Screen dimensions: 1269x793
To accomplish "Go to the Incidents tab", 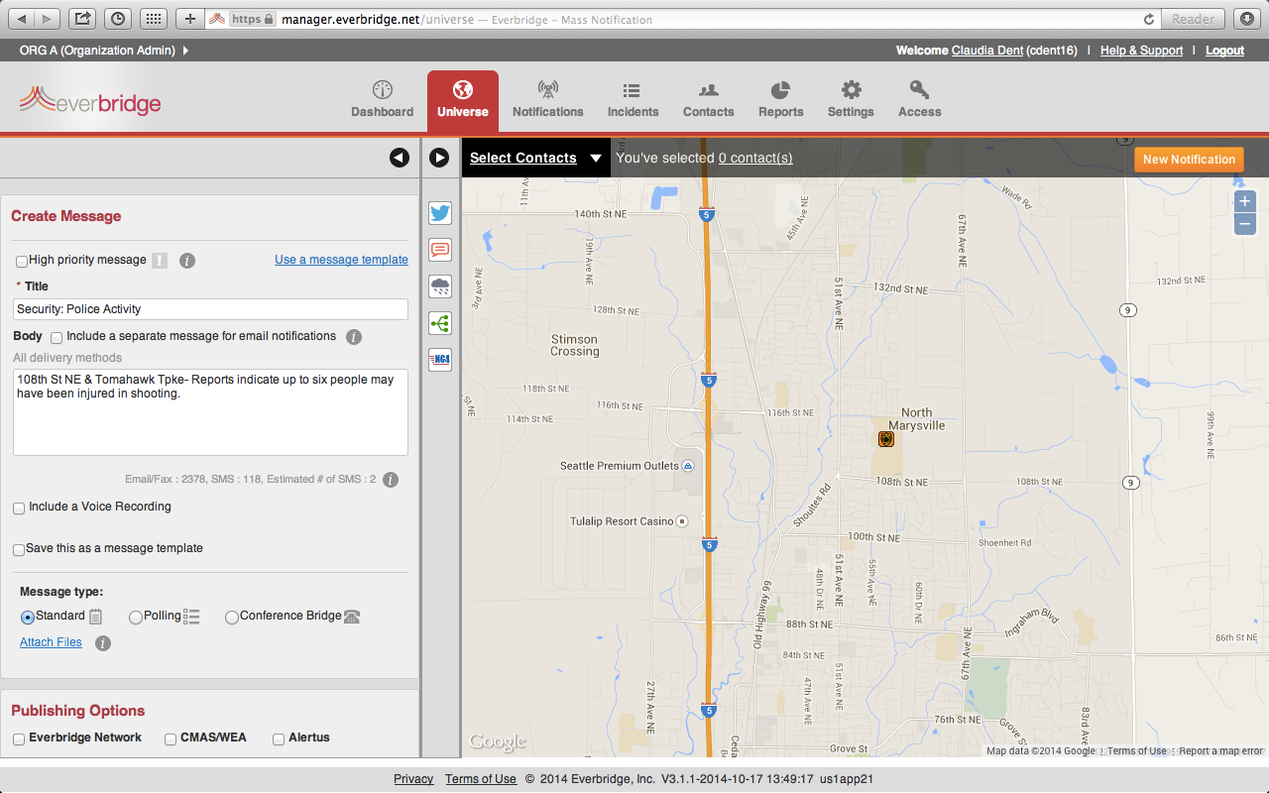I will [633, 100].
